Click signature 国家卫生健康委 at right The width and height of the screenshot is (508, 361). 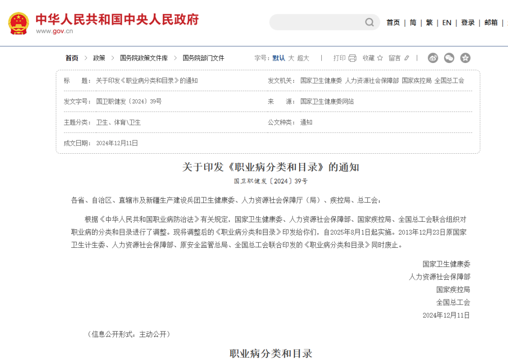(x=446, y=264)
